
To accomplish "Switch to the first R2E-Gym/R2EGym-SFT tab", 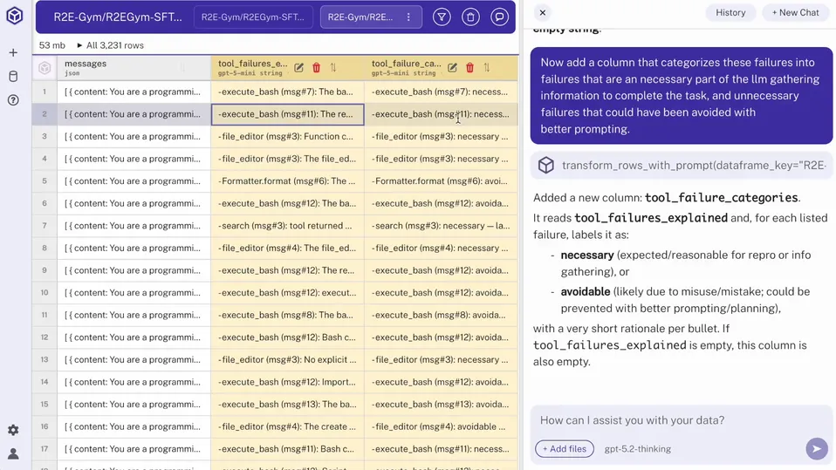I will tap(251, 17).
